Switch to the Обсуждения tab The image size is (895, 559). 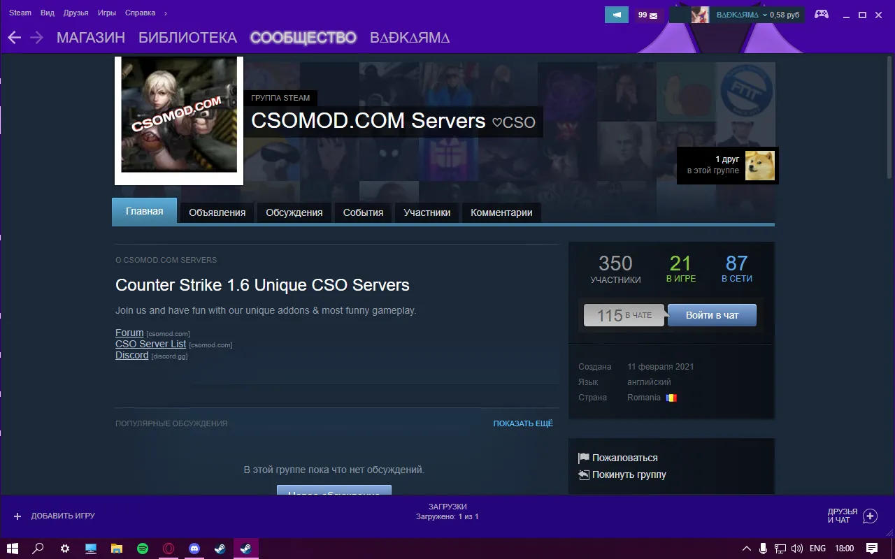tap(294, 212)
